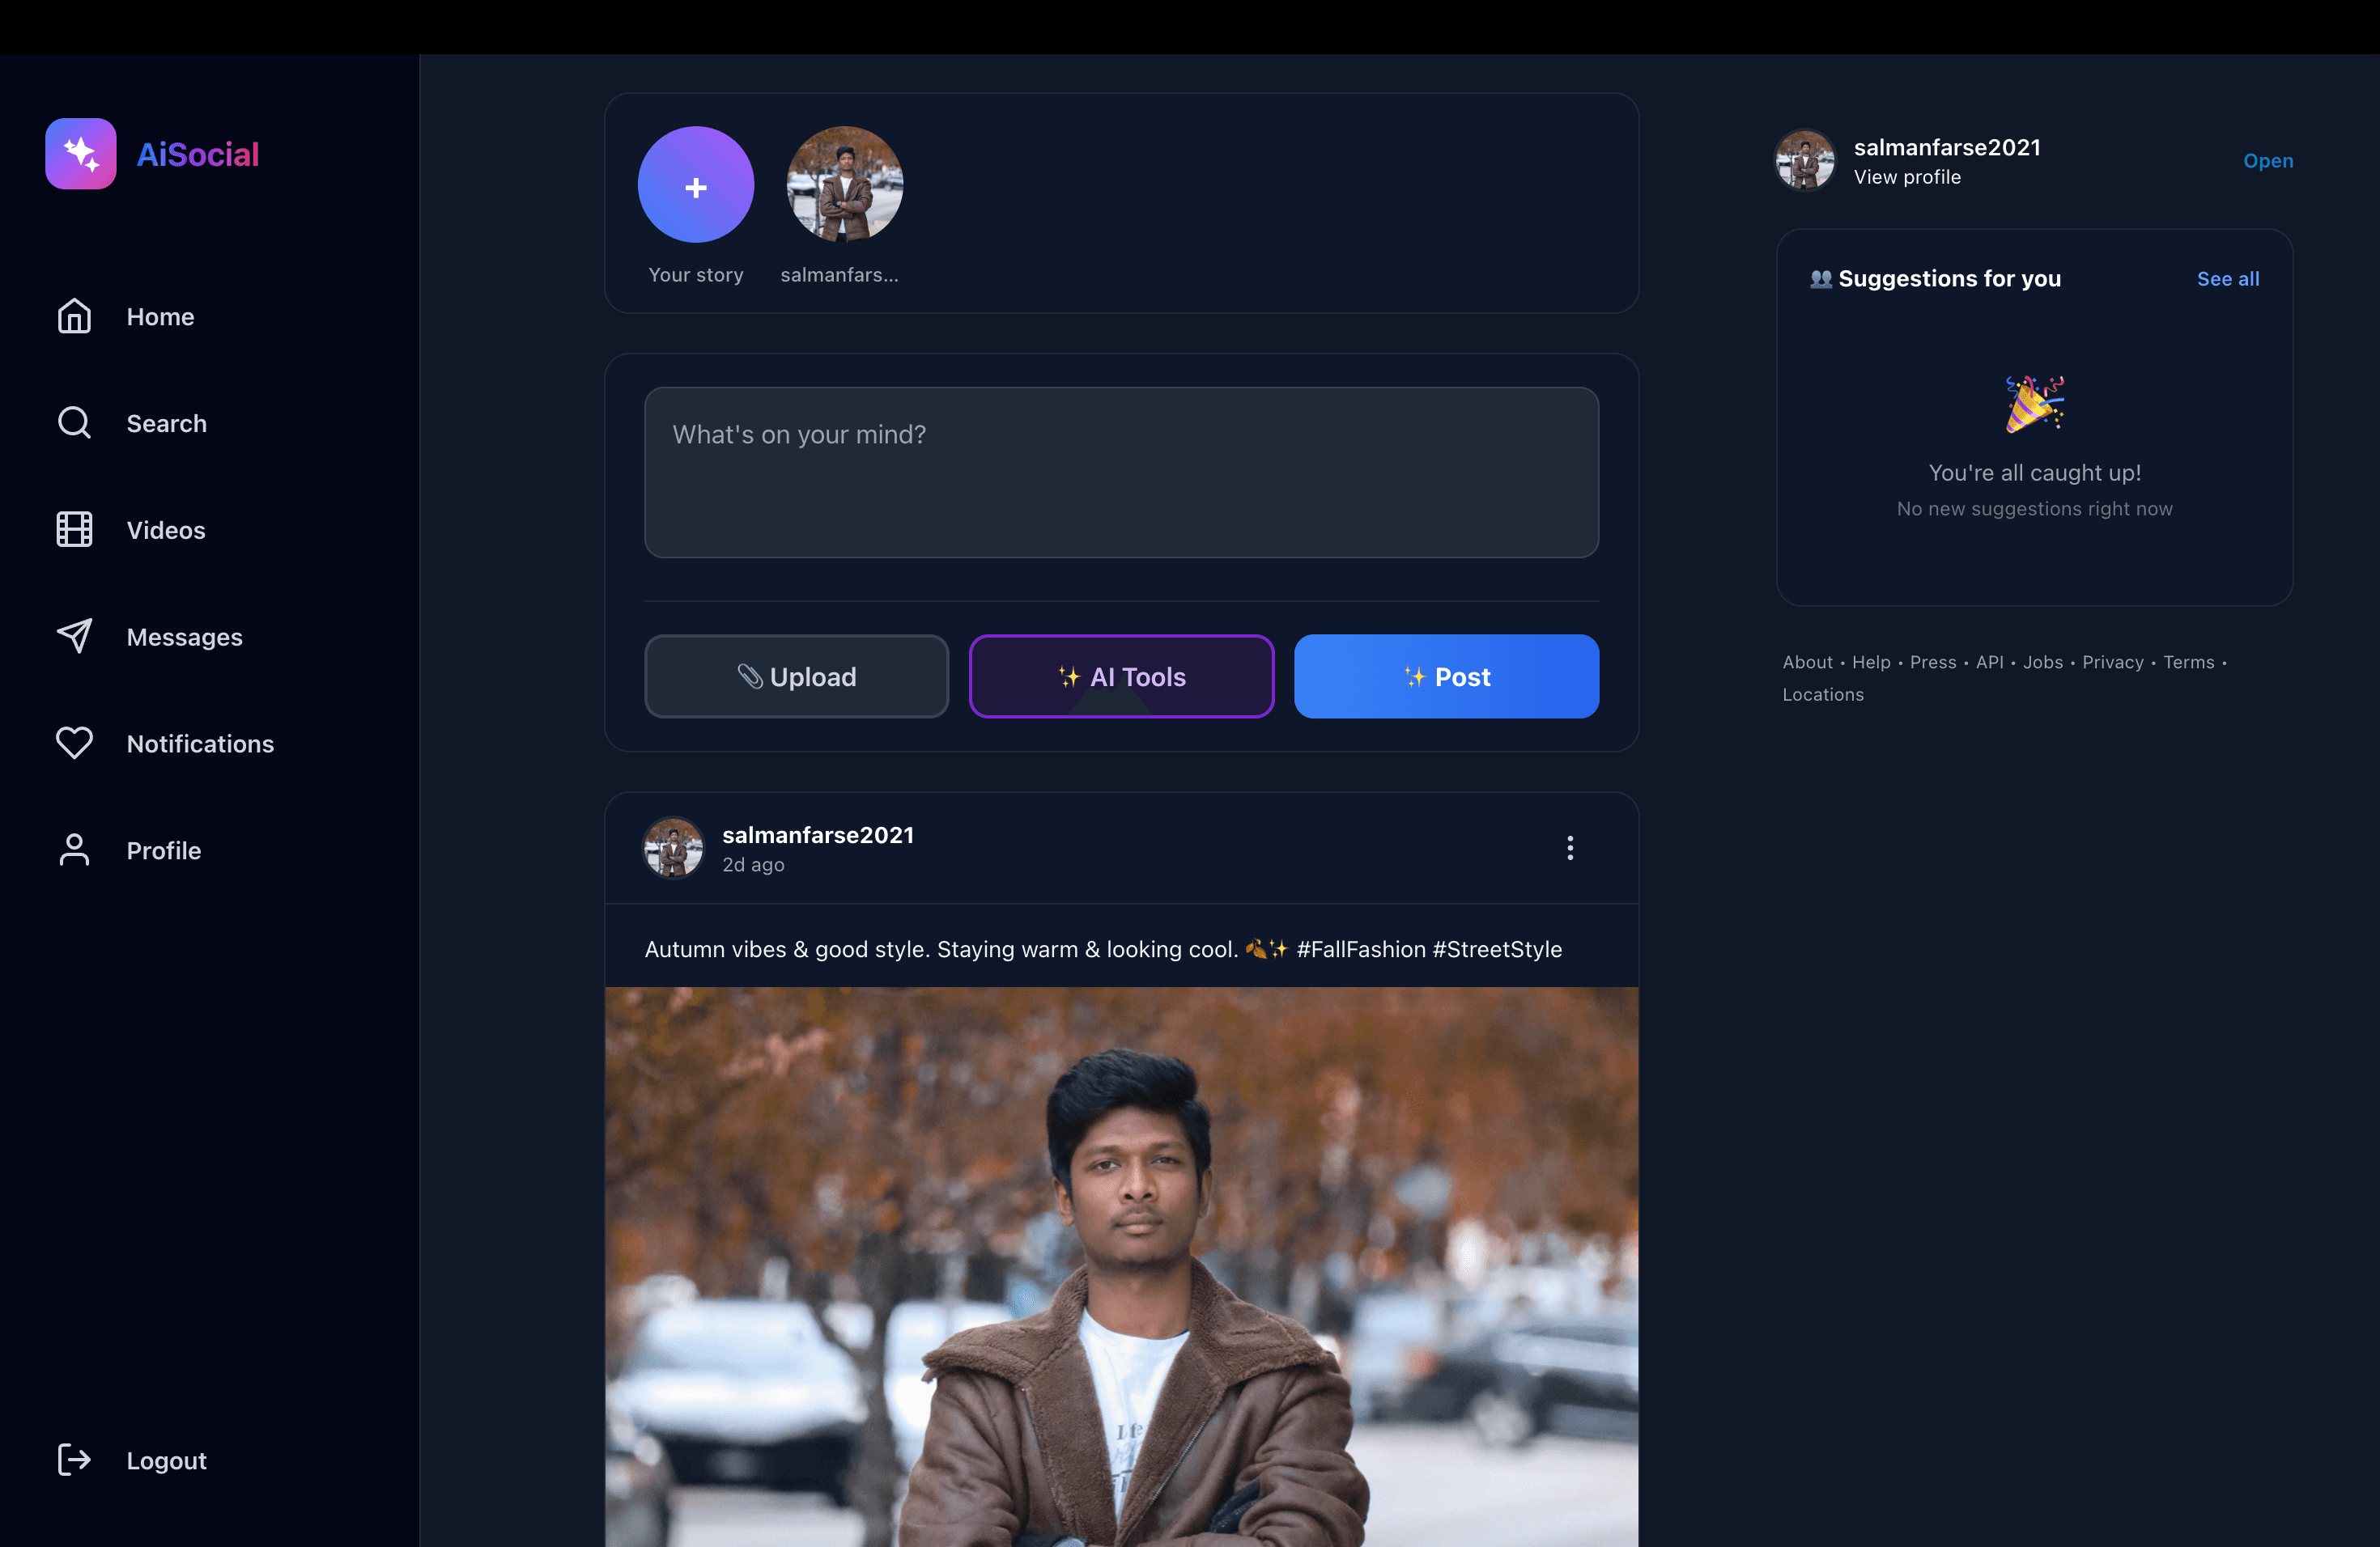This screenshot has height=1547, width=2380.
Task: View salmanfarse2021's story thumbnail
Action: coord(845,185)
